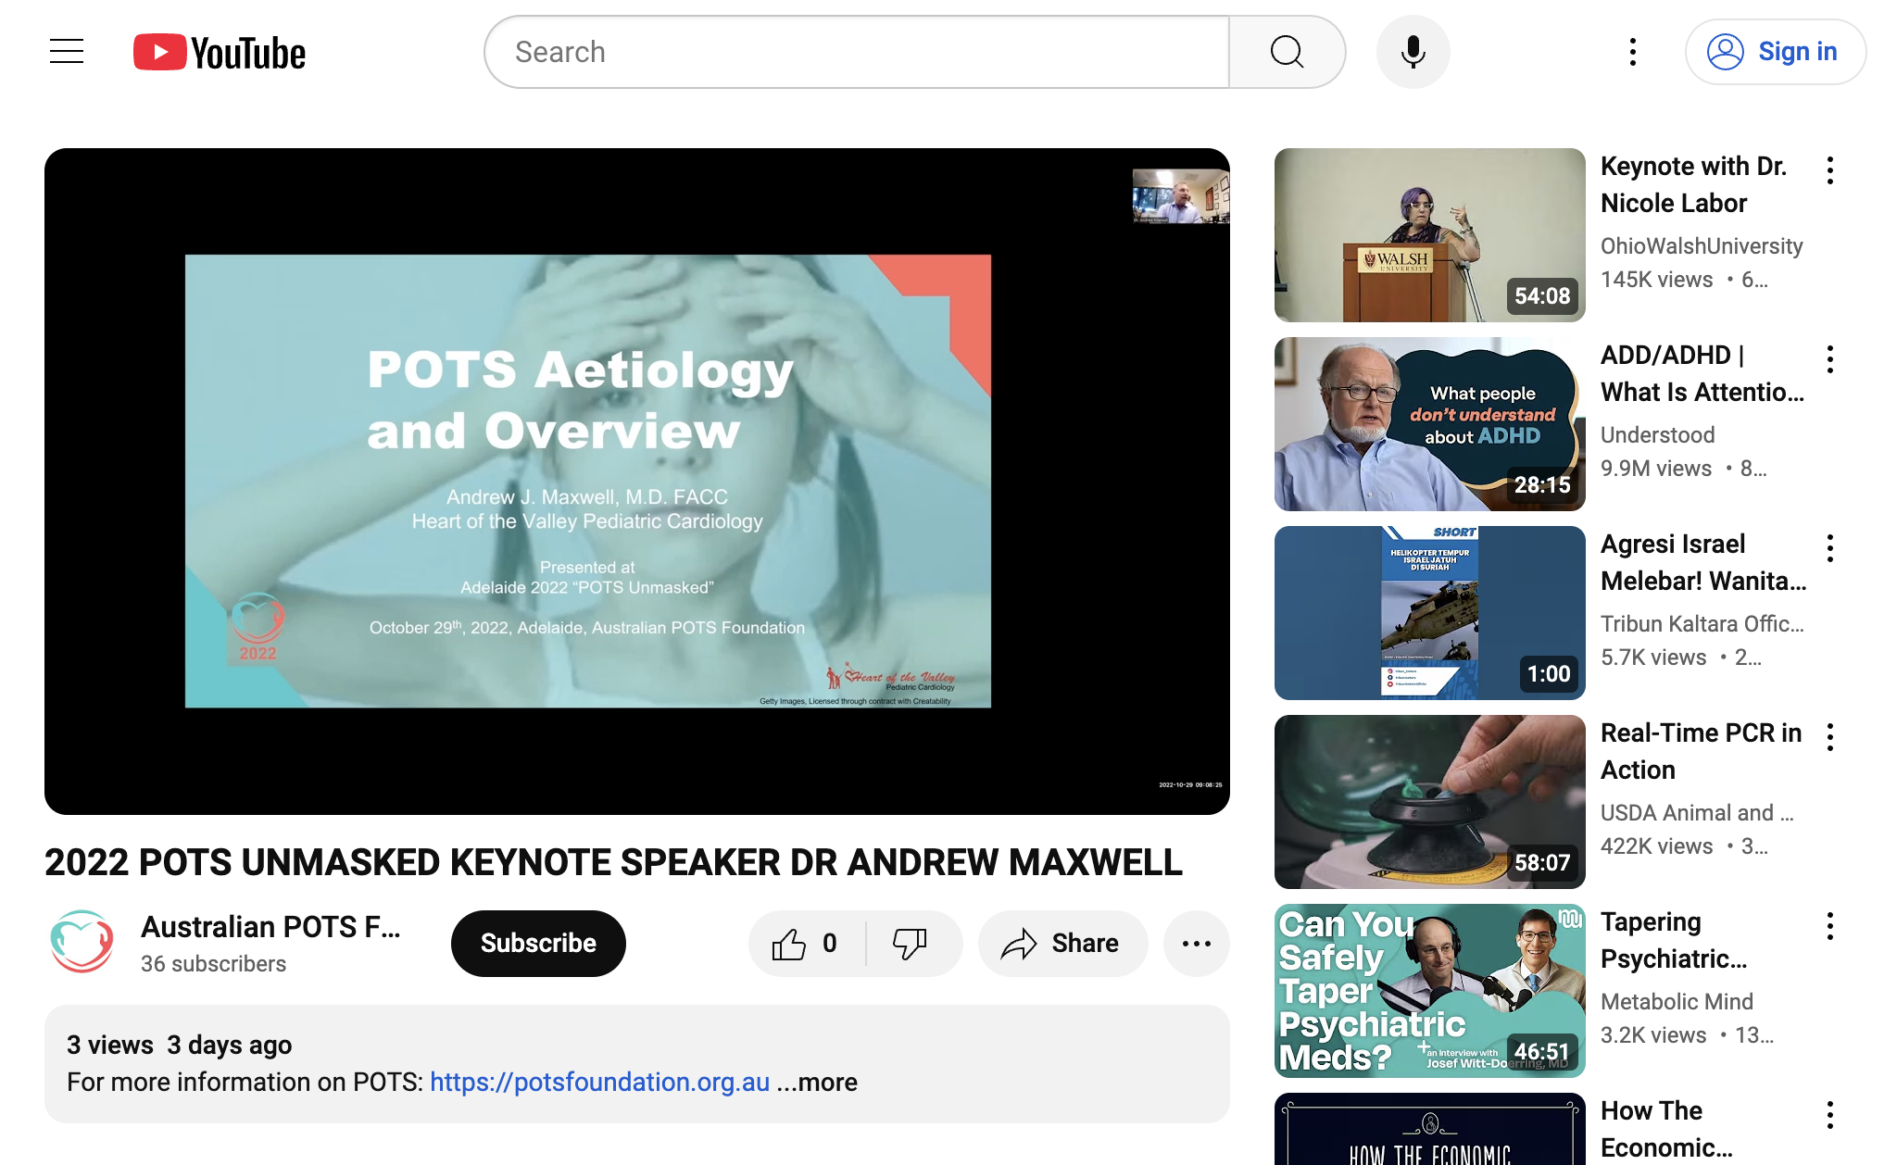Open Real-Time PCR in Action thumbnail
The image size is (1897, 1165).
[x=1429, y=802]
